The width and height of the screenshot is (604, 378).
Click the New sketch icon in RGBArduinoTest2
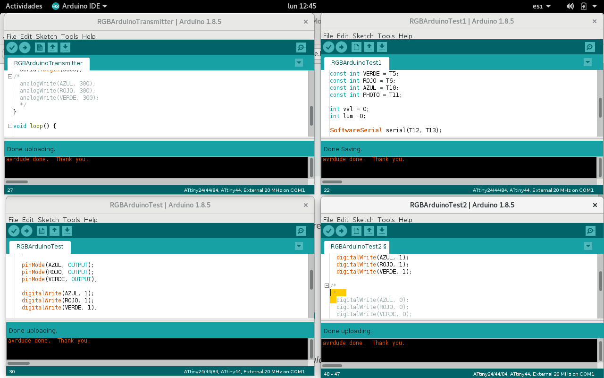(356, 231)
